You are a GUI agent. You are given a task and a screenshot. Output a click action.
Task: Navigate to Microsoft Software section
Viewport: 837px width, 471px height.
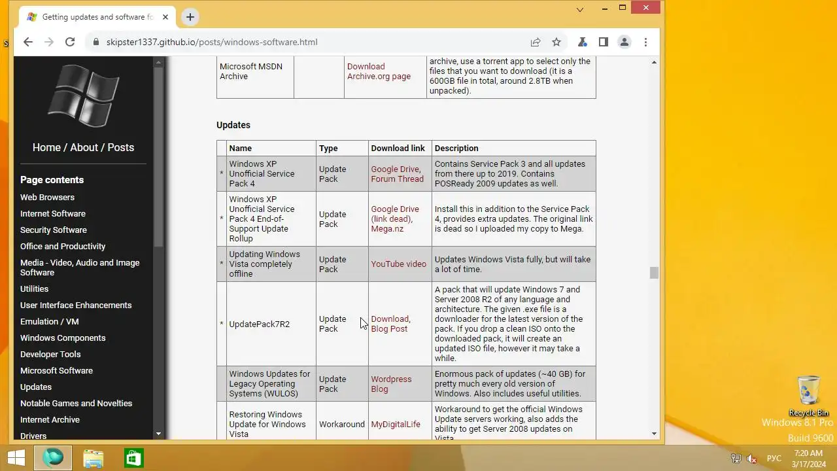[x=56, y=370]
